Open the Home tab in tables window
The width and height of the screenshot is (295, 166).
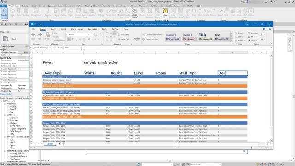(x=43, y=29)
